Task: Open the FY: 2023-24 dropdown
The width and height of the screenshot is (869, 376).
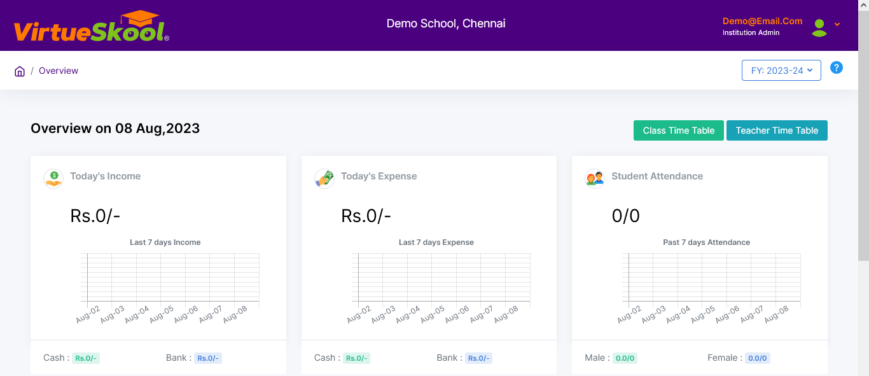Action: pos(781,71)
